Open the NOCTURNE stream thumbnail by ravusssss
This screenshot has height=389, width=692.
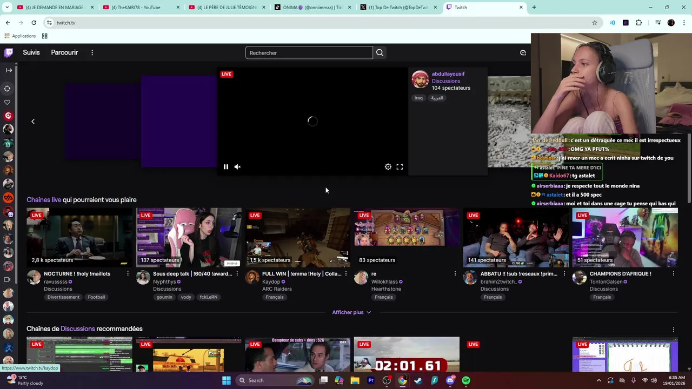[x=79, y=237]
